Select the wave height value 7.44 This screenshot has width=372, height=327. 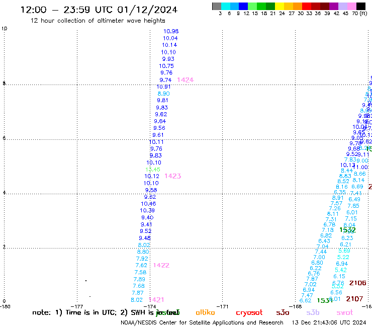(321, 252)
